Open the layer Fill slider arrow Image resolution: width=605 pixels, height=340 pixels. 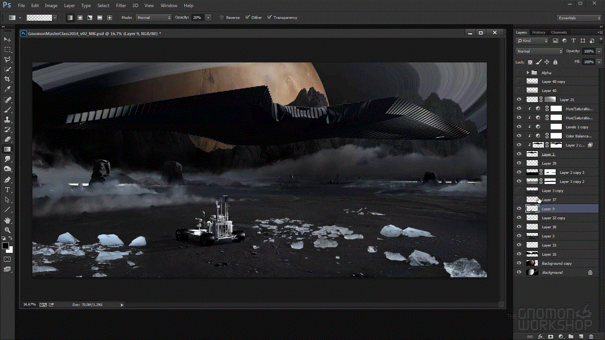click(x=599, y=62)
